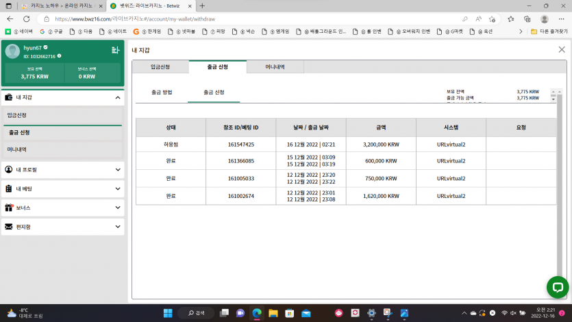Close the 내 지갑 wallet panel
572x322 pixels.
(562, 49)
